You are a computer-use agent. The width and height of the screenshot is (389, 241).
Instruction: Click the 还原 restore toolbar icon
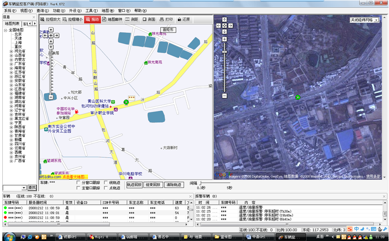click(x=184, y=20)
